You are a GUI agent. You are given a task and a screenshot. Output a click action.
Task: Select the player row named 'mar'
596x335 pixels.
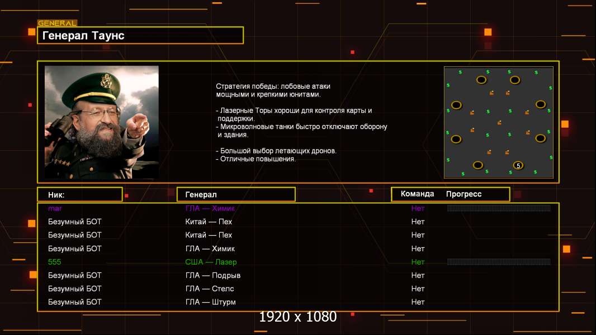tap(55, 208)
